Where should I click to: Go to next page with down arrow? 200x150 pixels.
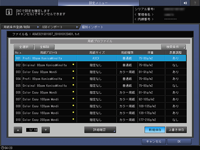click(x=46, y=130)
